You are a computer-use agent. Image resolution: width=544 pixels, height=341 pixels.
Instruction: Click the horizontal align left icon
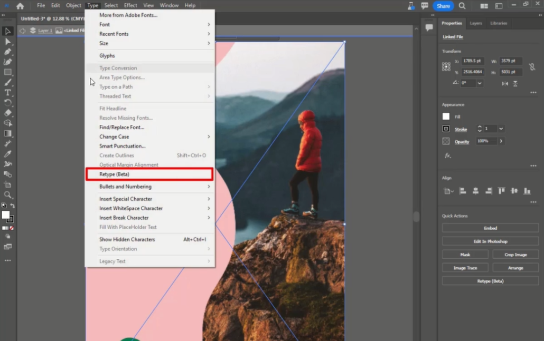pos(463,191)
